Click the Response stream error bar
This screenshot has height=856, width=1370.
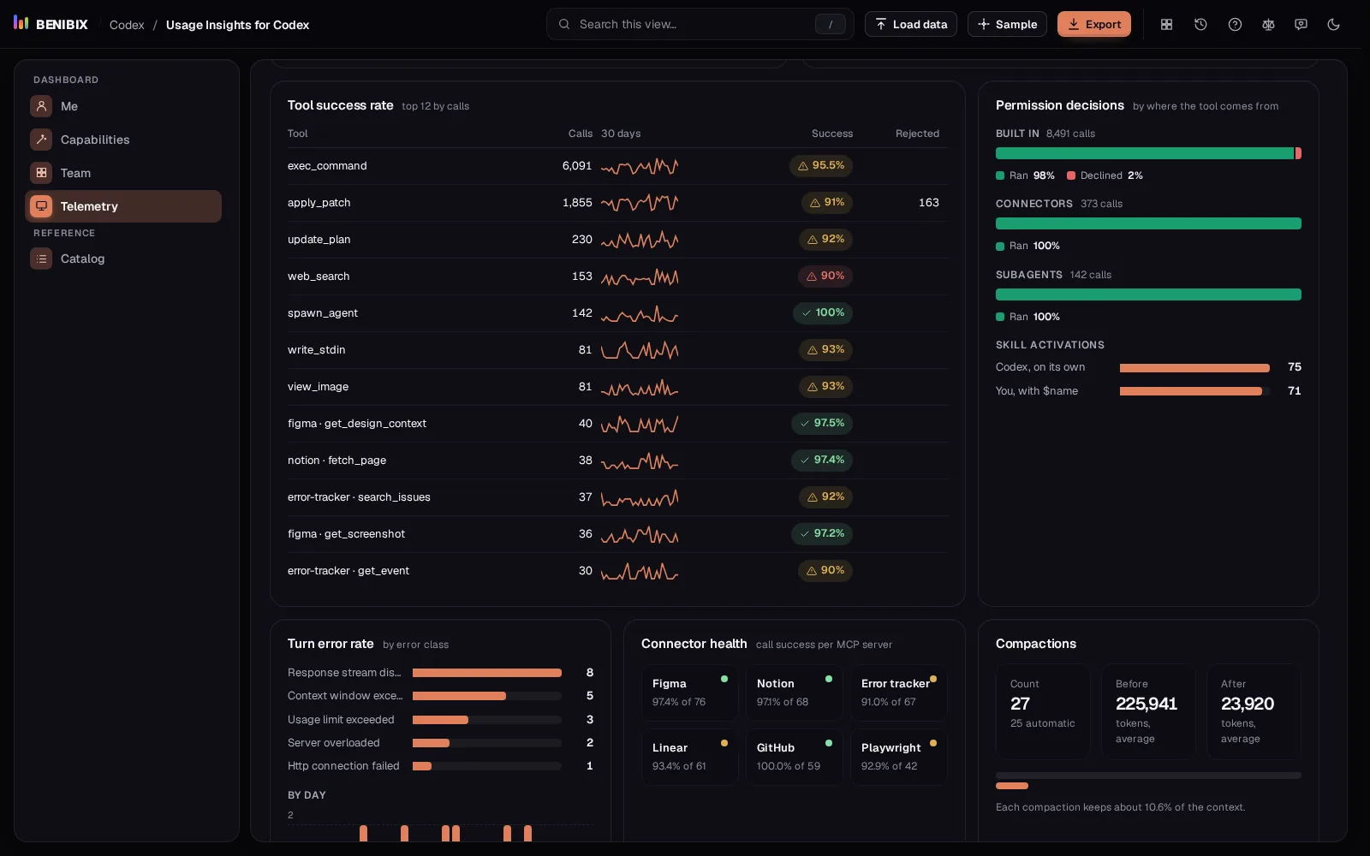(x=487, y=673)
